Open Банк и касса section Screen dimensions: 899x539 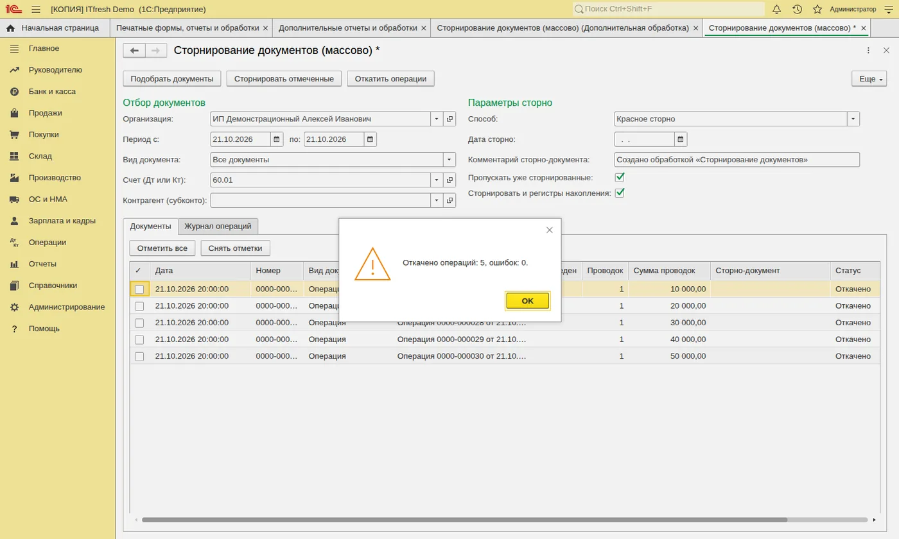52,92
